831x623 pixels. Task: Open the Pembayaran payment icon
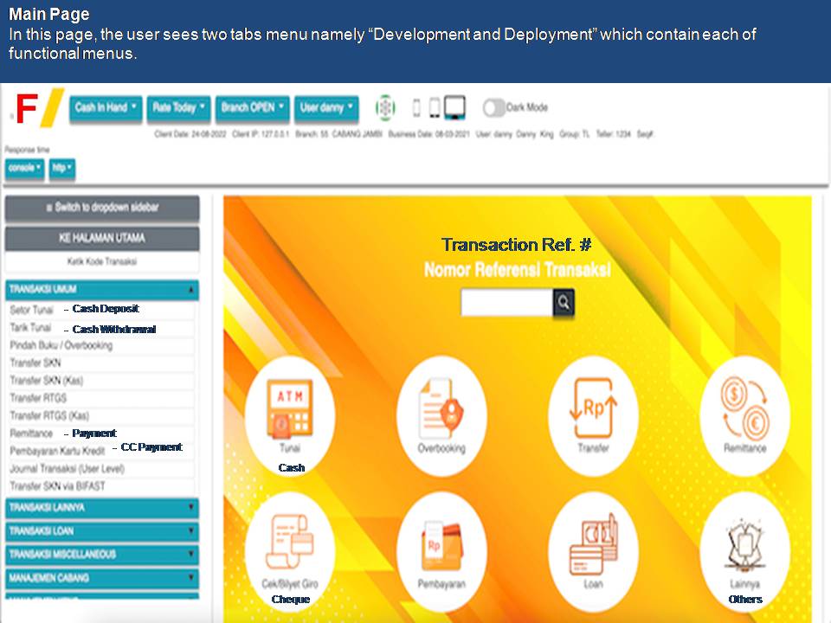(441, 543)
